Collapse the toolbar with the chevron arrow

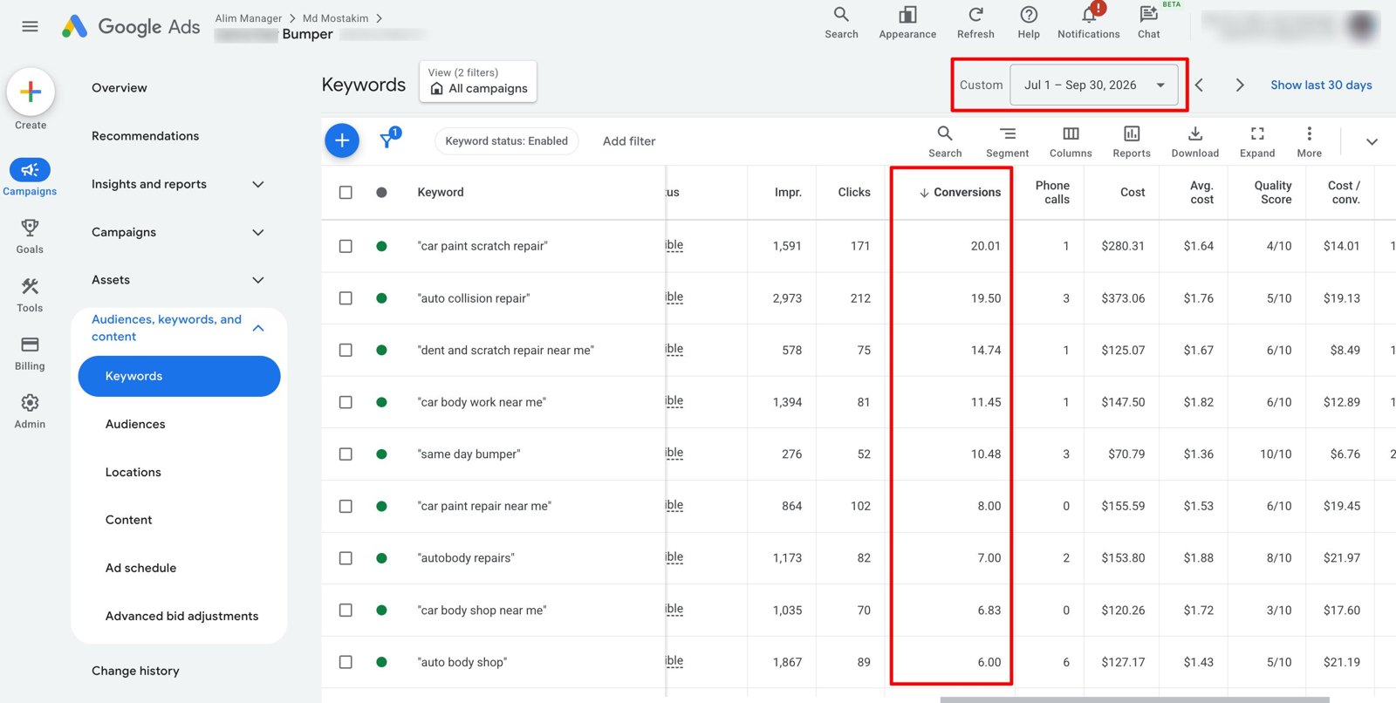1372,141
